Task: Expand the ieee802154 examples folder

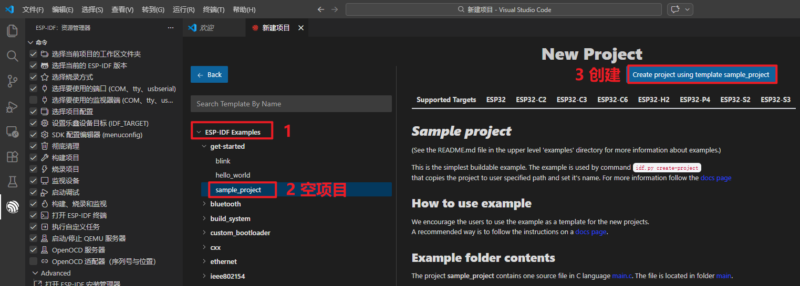Action: 204,276
